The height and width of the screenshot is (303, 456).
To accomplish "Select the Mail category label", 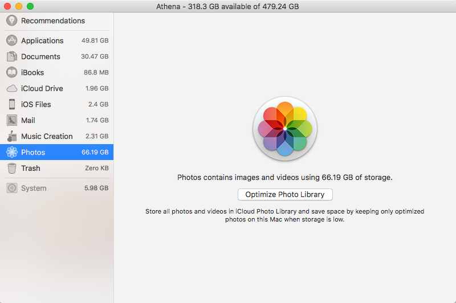I will pos(28,120).
